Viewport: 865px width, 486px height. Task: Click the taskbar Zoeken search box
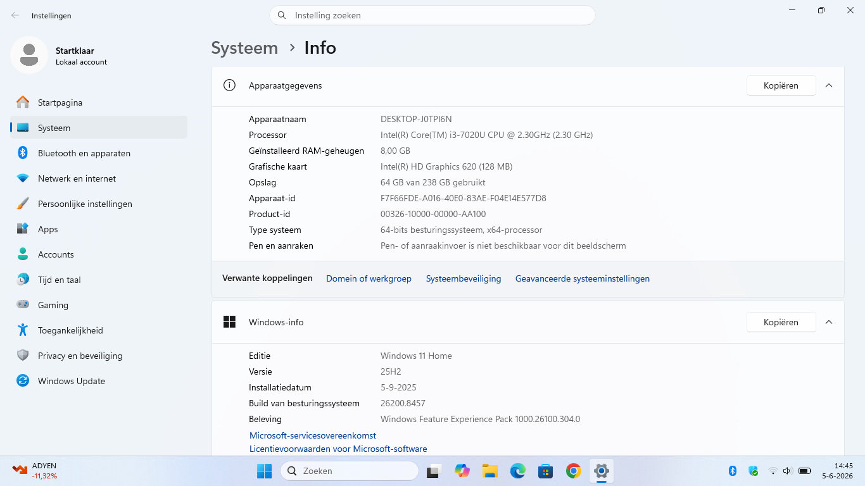tap(350, 471)
